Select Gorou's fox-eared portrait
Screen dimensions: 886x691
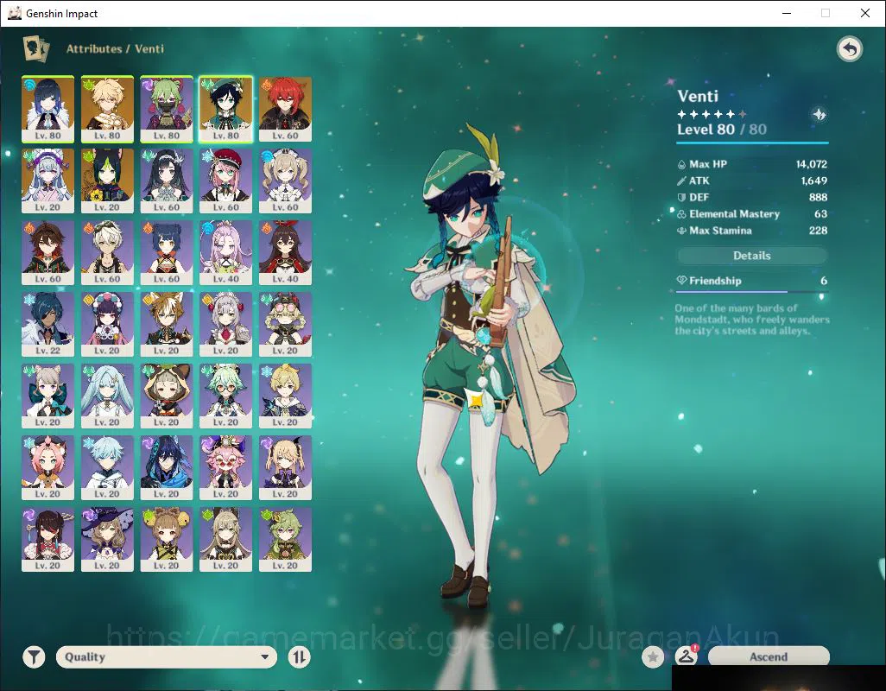[167, 324]
